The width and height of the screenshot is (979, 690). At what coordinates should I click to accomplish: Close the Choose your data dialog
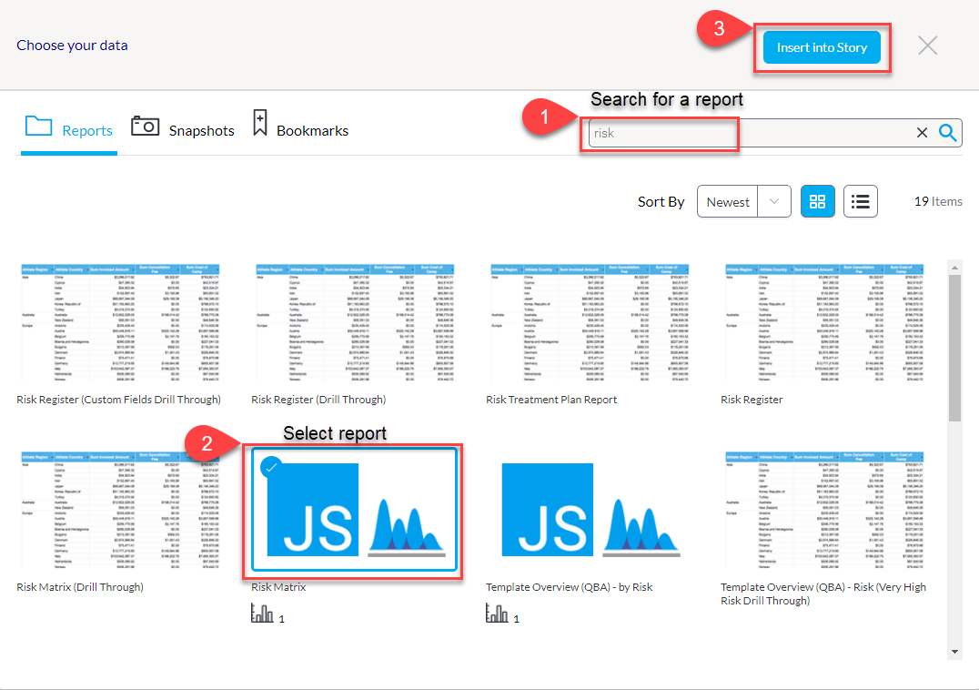pos(927,46)
